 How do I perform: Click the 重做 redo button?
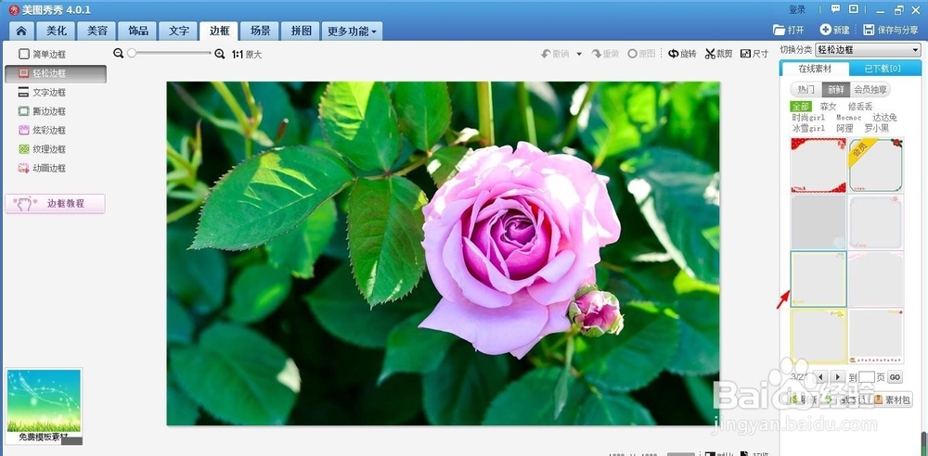tap(605, 54)
